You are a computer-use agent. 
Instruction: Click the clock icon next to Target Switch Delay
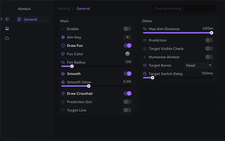point(145,74)
